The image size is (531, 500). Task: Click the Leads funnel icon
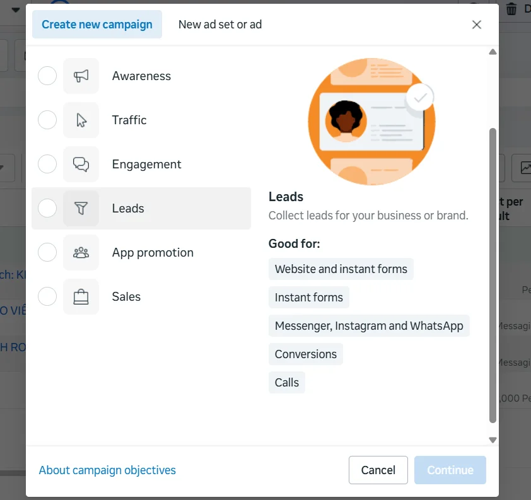tap(80, 208)
